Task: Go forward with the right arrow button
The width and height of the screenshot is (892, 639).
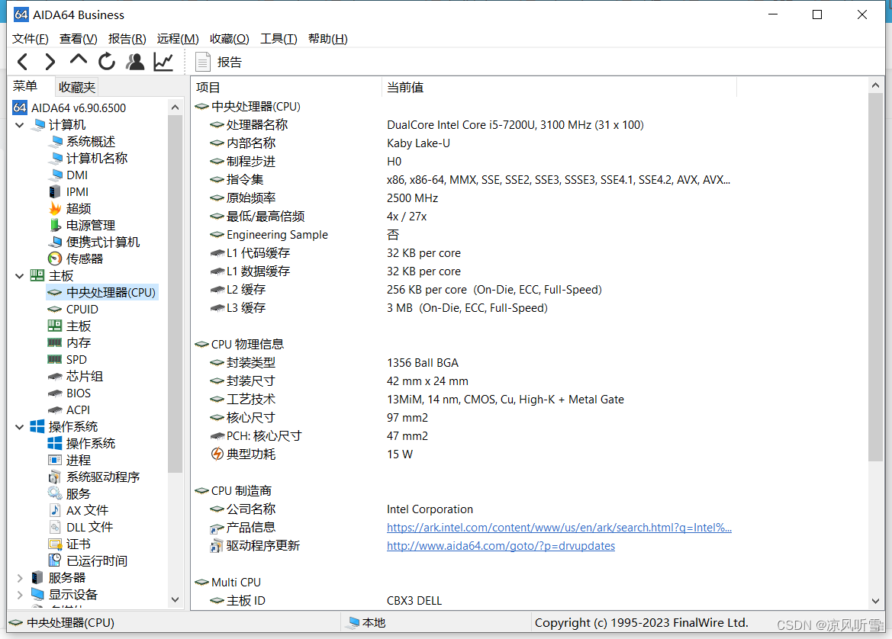Action: pos(50,62)
